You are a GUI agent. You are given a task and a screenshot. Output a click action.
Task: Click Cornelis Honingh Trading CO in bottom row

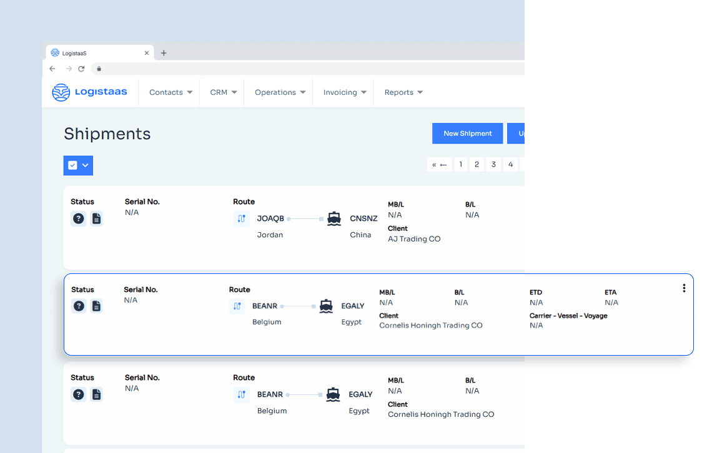[441, 414]
